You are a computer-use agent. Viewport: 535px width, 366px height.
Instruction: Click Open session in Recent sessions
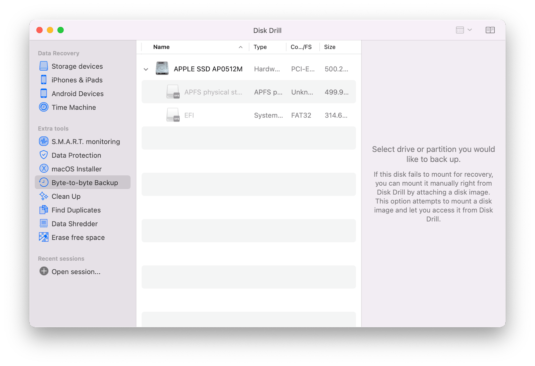tap(76, 271)
